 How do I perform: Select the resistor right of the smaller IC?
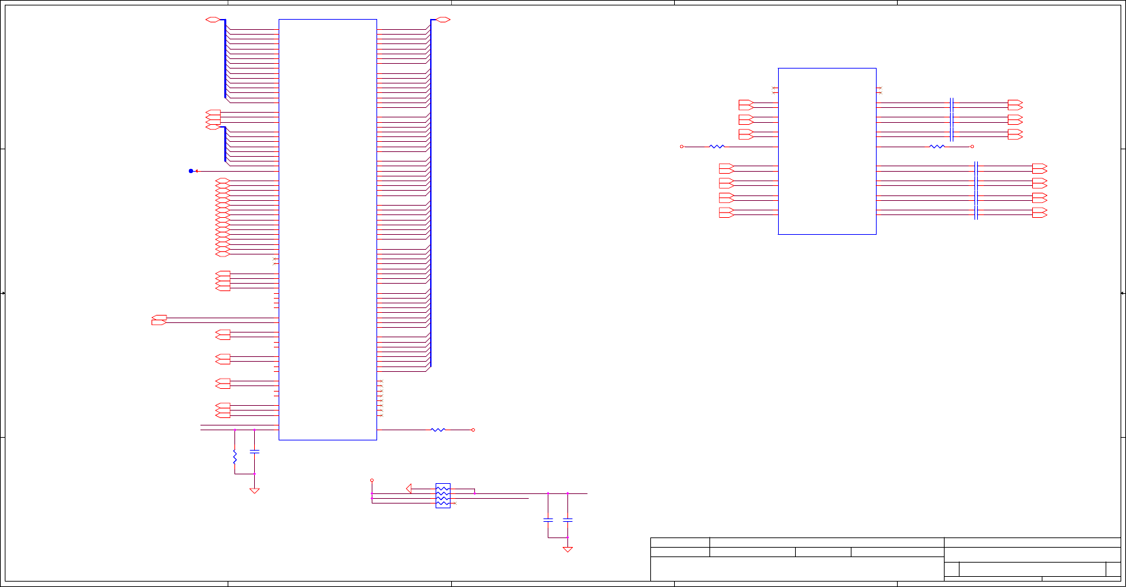[937, 147]
